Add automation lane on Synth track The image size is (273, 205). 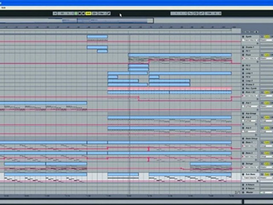258,43
